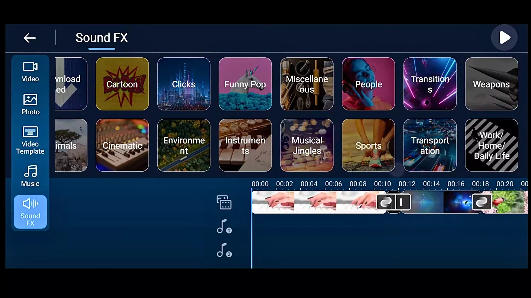The image size is (531, 298).
Task: Toggle the Musical Jingles category
Action: coord(307,145)
